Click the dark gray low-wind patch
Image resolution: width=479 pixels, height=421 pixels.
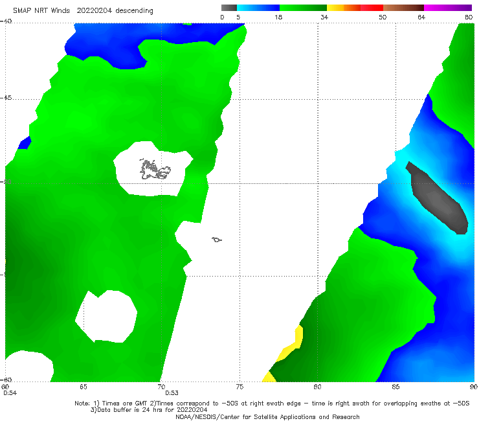[x=437, y=198]
